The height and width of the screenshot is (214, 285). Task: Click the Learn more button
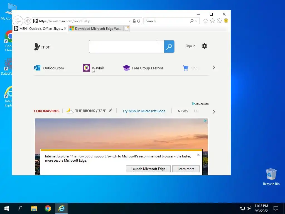click(186, 169)
